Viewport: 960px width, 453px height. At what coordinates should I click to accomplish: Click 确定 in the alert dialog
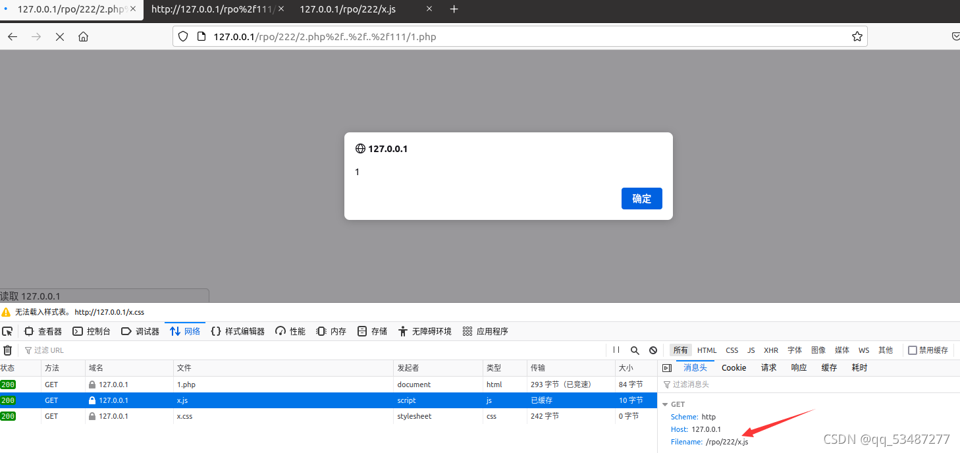pyautogui.click(x=642, y=199)
